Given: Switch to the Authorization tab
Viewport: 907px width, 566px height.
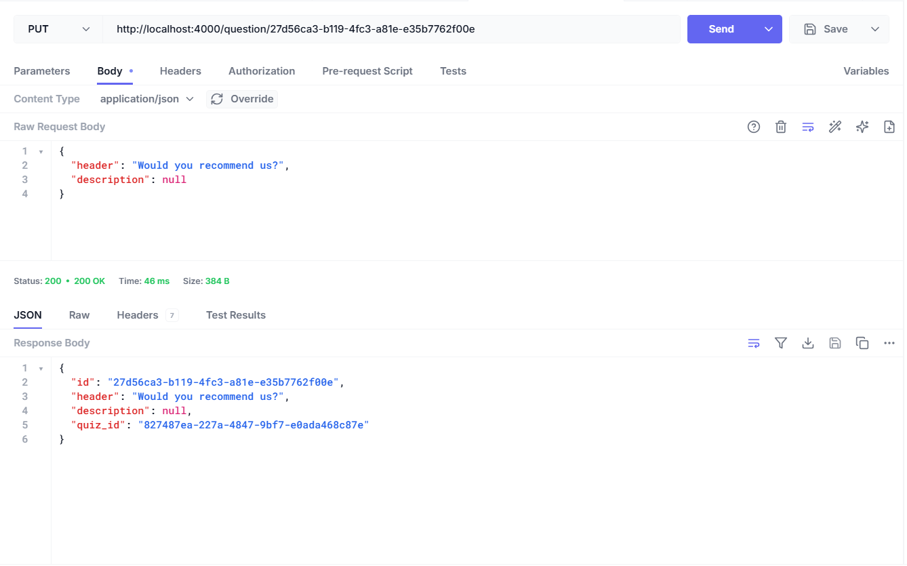Looking at the screenshot, I should pyautogui.click(x=261, y=71).
